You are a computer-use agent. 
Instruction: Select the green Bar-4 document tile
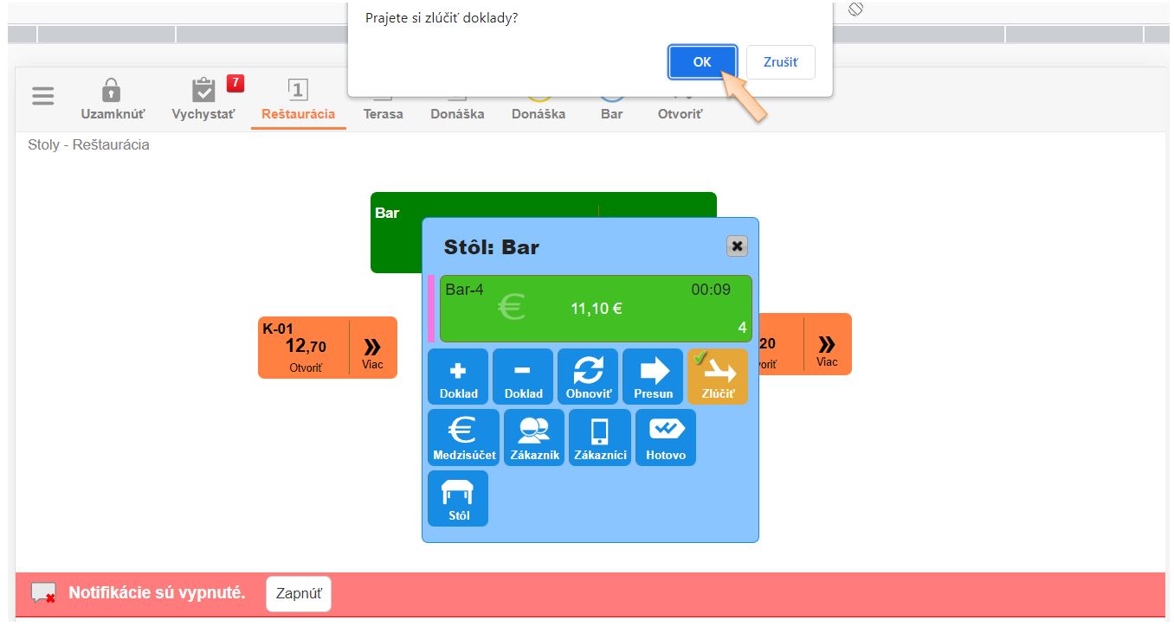click(x=596, y=309)
